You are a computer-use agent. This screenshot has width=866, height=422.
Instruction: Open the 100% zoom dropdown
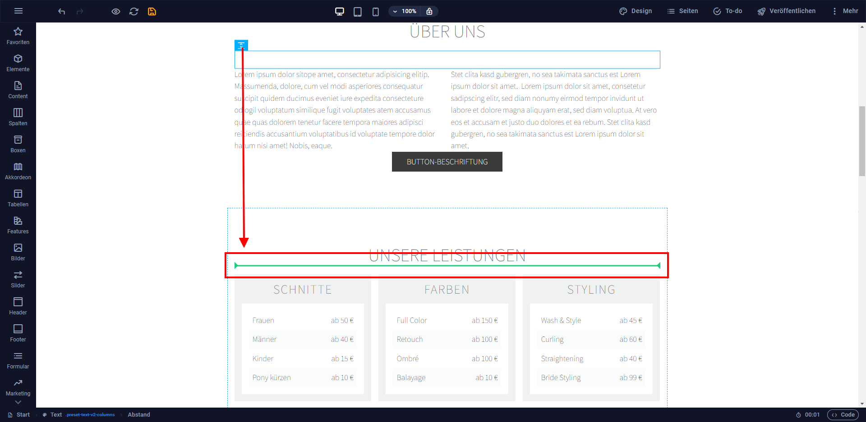[405, 11]
